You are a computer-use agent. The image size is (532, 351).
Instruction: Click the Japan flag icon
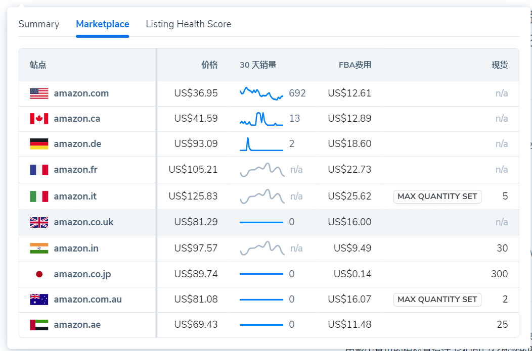(x=39, y=274)
